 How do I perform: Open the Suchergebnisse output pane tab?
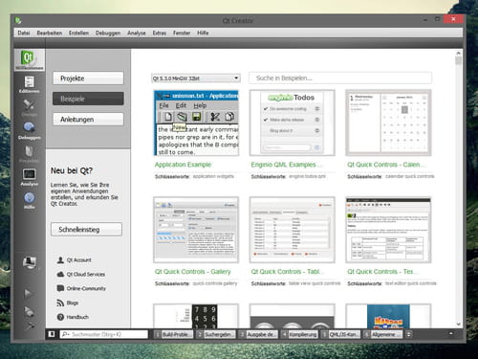[216, 334]
